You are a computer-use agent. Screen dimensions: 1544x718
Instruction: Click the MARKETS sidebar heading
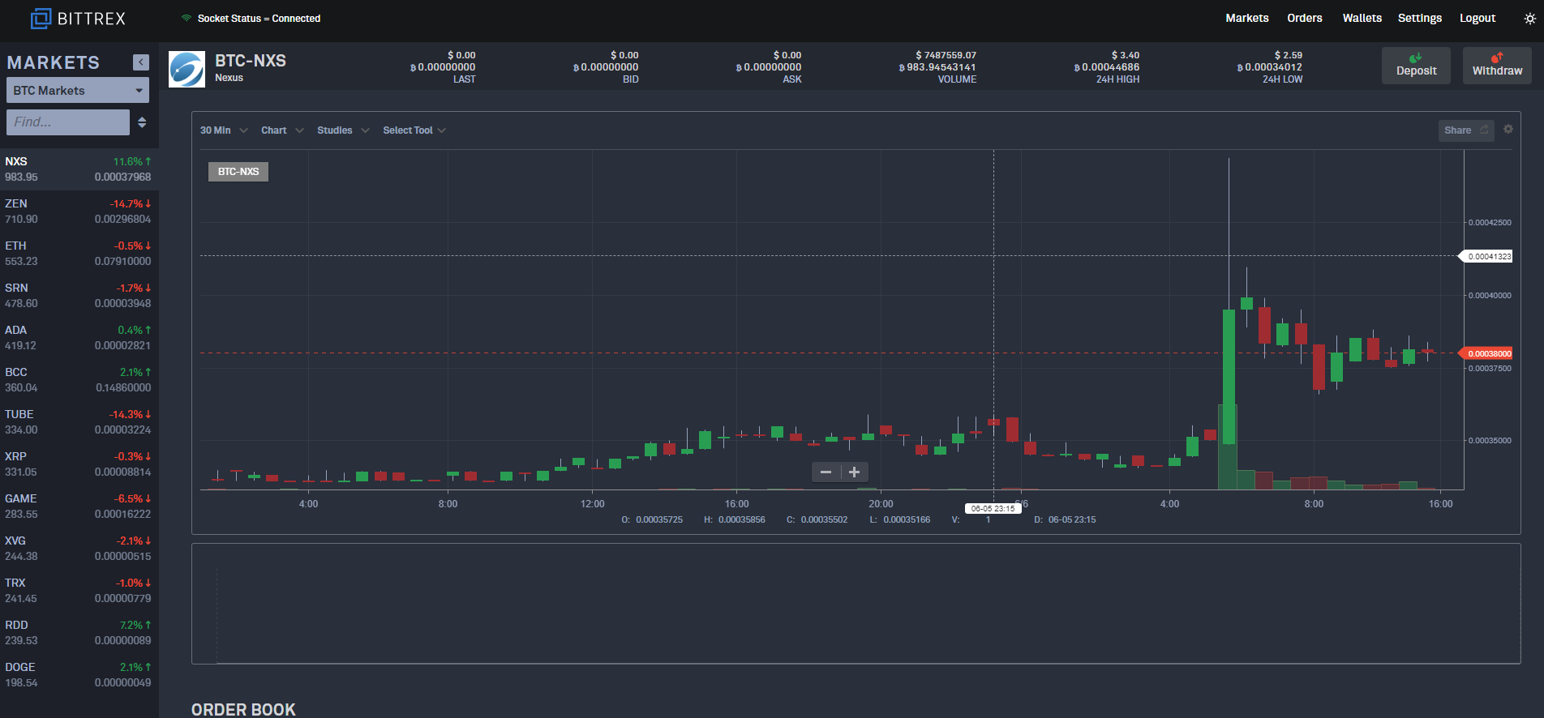pos(54,62)
